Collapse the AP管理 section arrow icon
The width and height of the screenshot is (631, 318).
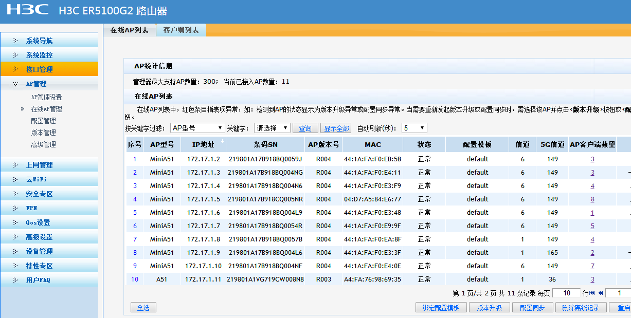[15, 84]
